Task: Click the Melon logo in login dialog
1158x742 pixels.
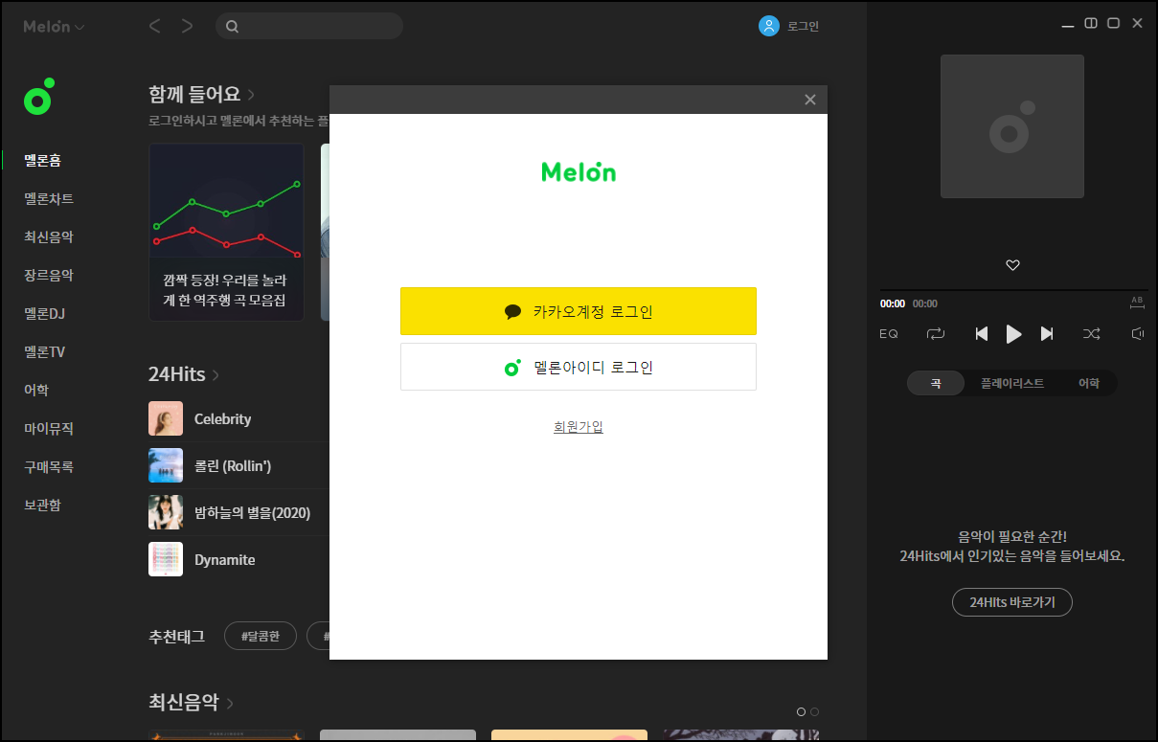Action: click(579, 172)
